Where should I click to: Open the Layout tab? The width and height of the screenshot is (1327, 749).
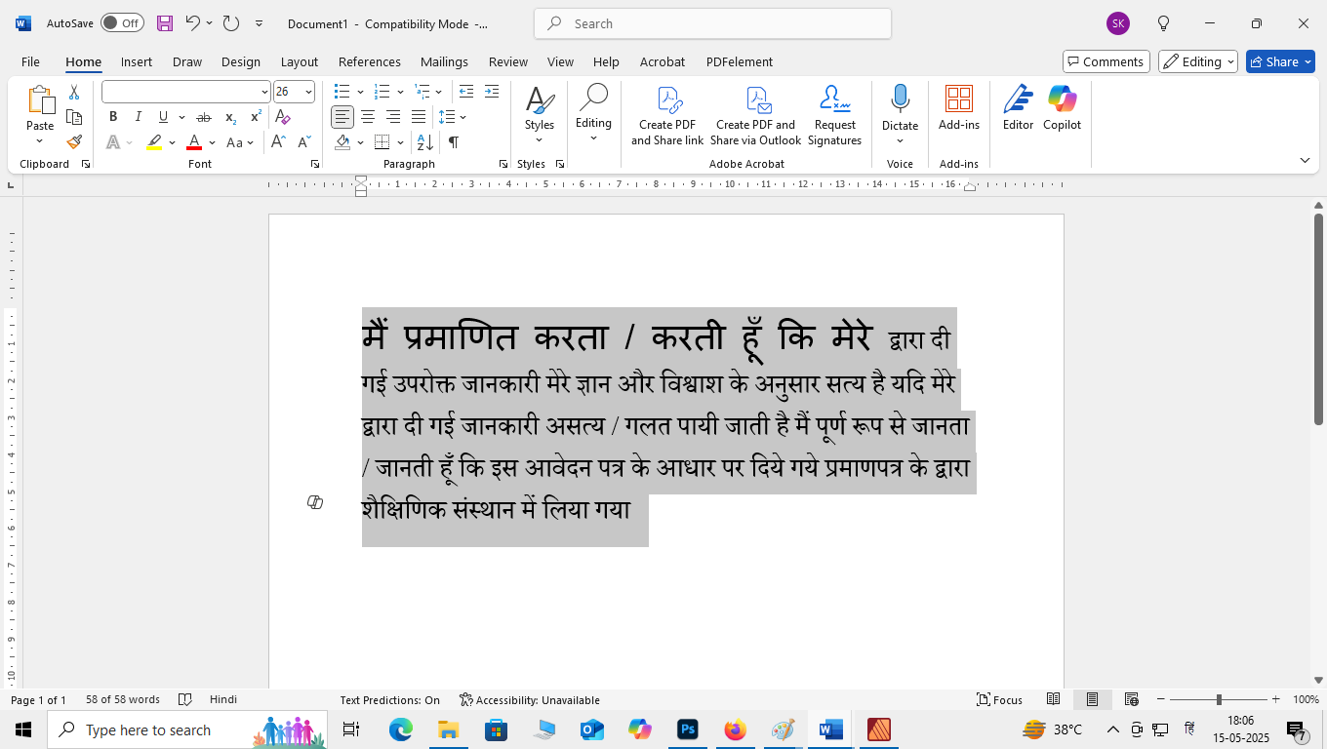pos(300,61)
